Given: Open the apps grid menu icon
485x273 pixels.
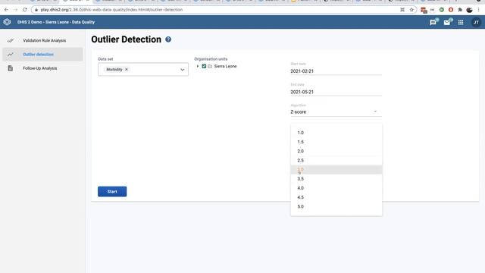Looking at the screenshot, I should click(461, 22).
